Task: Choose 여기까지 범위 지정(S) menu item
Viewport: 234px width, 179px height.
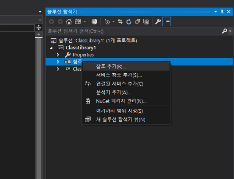Action: click(126, 111)
